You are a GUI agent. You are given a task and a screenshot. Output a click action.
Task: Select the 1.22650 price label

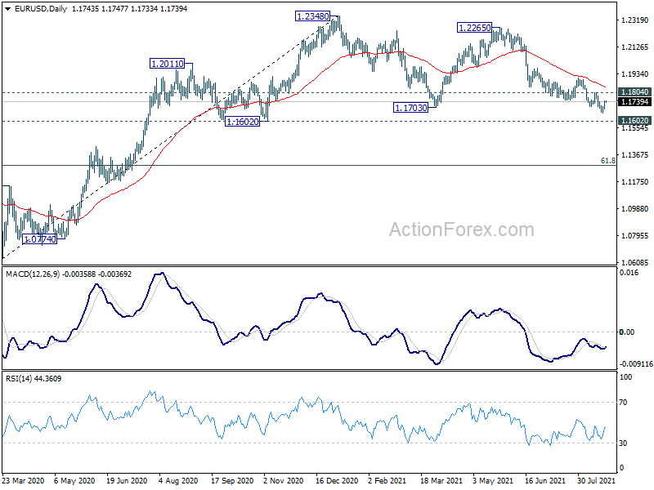click(475, 28)
